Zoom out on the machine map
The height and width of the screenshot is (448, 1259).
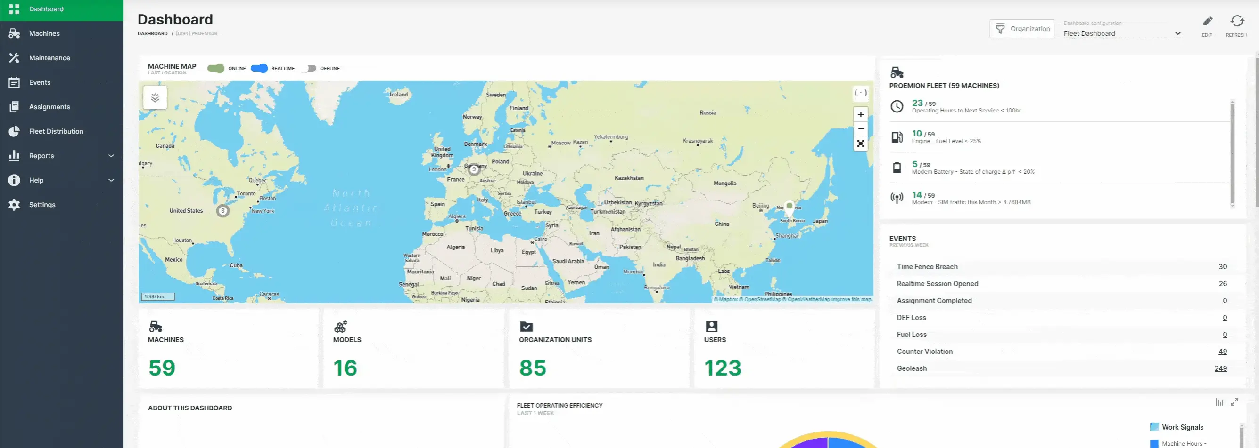[860, 129]
